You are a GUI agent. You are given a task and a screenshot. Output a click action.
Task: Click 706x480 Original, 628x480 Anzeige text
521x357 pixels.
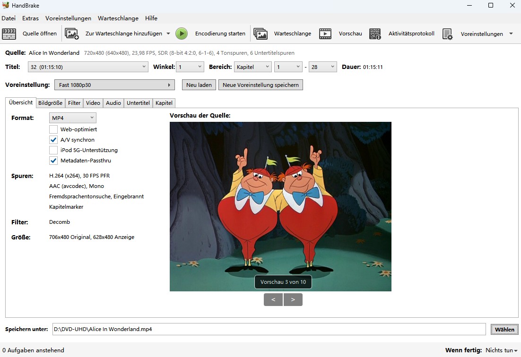pyautogui.click(x=92, y=237)
